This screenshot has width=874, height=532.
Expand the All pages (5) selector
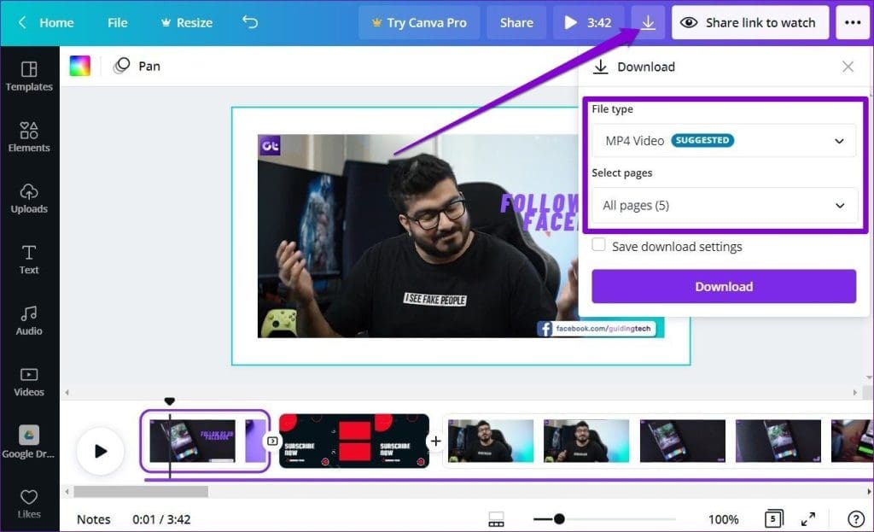click(723, 205)
